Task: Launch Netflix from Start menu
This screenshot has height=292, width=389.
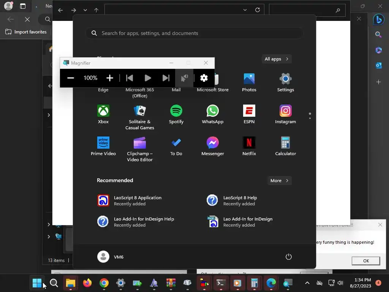Action: coord(249,146)
